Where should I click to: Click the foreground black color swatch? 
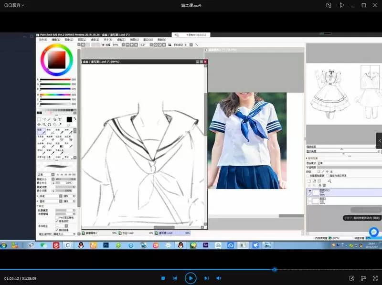(x=69, y=119)
